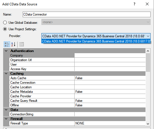
Task: Click the Cache Location value field
Action: coord(110,87)
